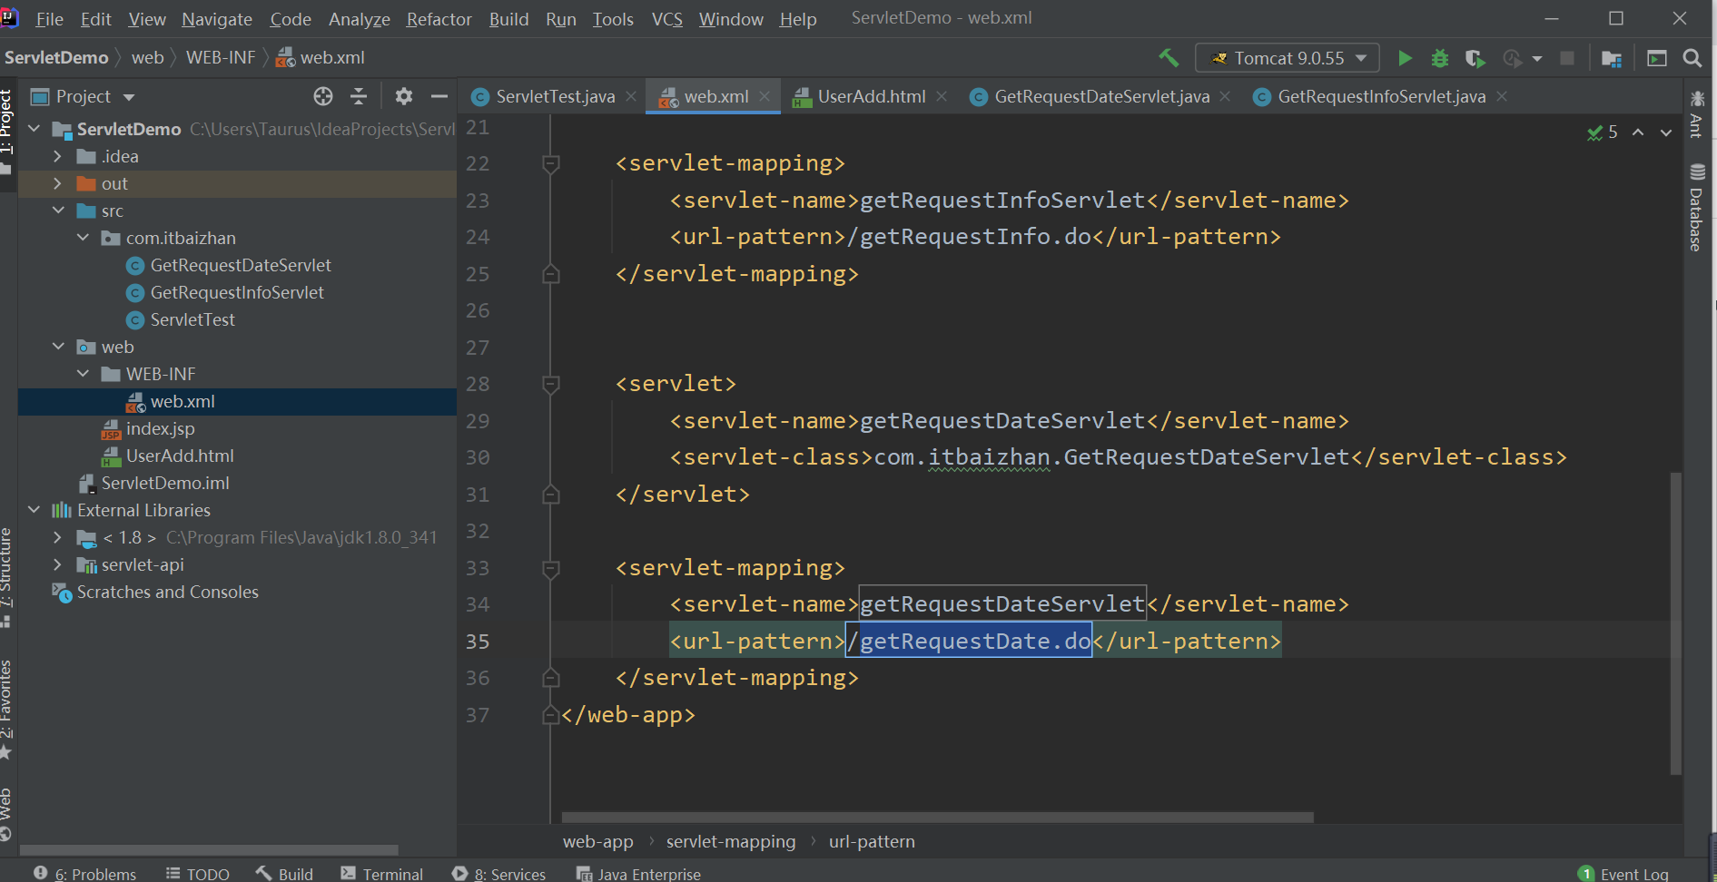The image size is (1717, 882).
Task: Open Project Structure icon
Action: [1612, 58]
